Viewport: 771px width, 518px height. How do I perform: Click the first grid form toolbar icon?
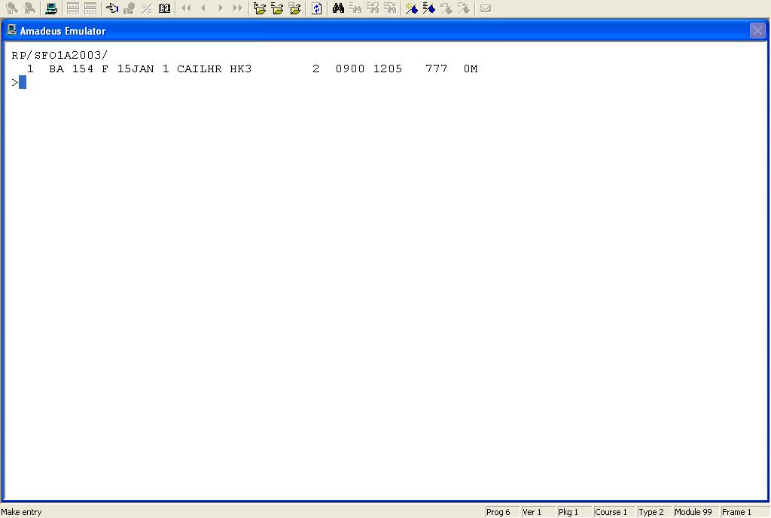click(x=73, y=8)
